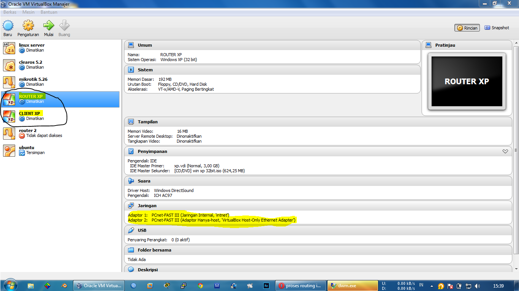
Task: Click the Penyimpanan section disk icon
Action: [x=131, y=151]
